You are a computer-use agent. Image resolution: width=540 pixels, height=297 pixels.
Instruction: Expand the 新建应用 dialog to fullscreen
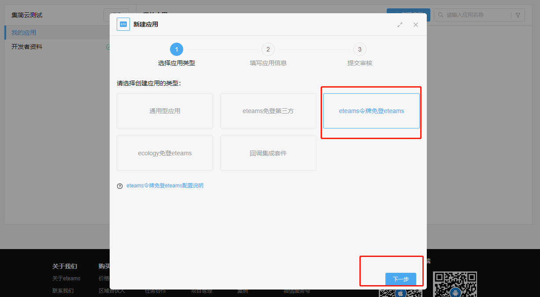(400, 25)
